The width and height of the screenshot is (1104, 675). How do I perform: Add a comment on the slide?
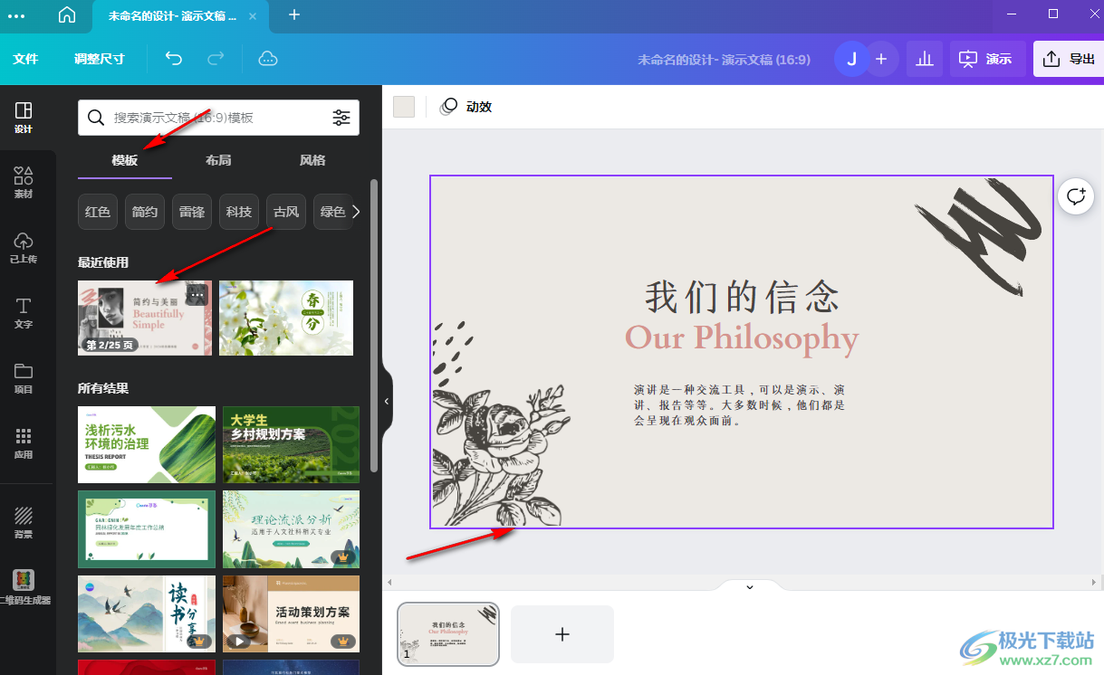pyautogui.click(x=1076, y=195)
